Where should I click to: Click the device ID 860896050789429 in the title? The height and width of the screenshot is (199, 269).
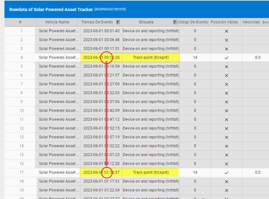tap(110, 9)
